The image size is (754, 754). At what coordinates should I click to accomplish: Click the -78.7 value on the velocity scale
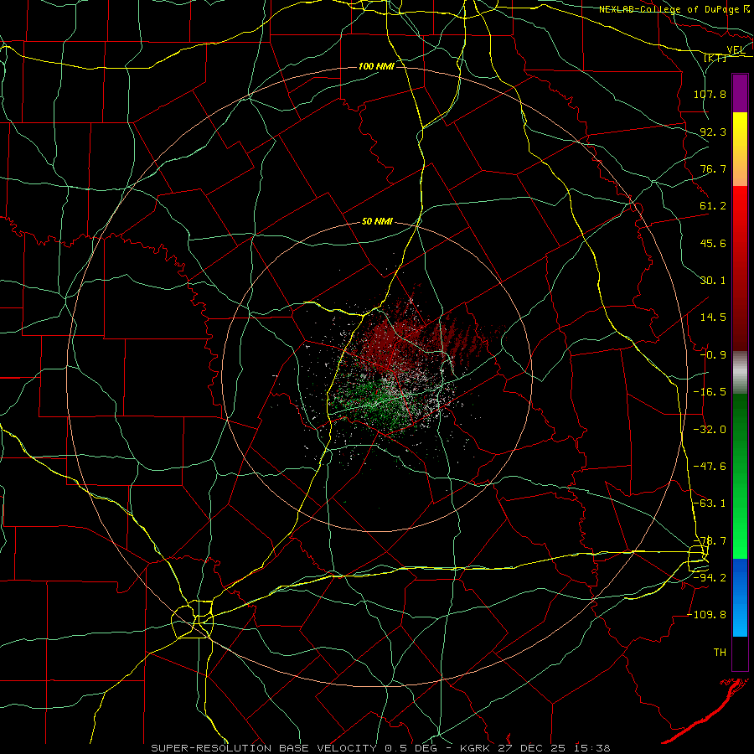pos(710,541)
